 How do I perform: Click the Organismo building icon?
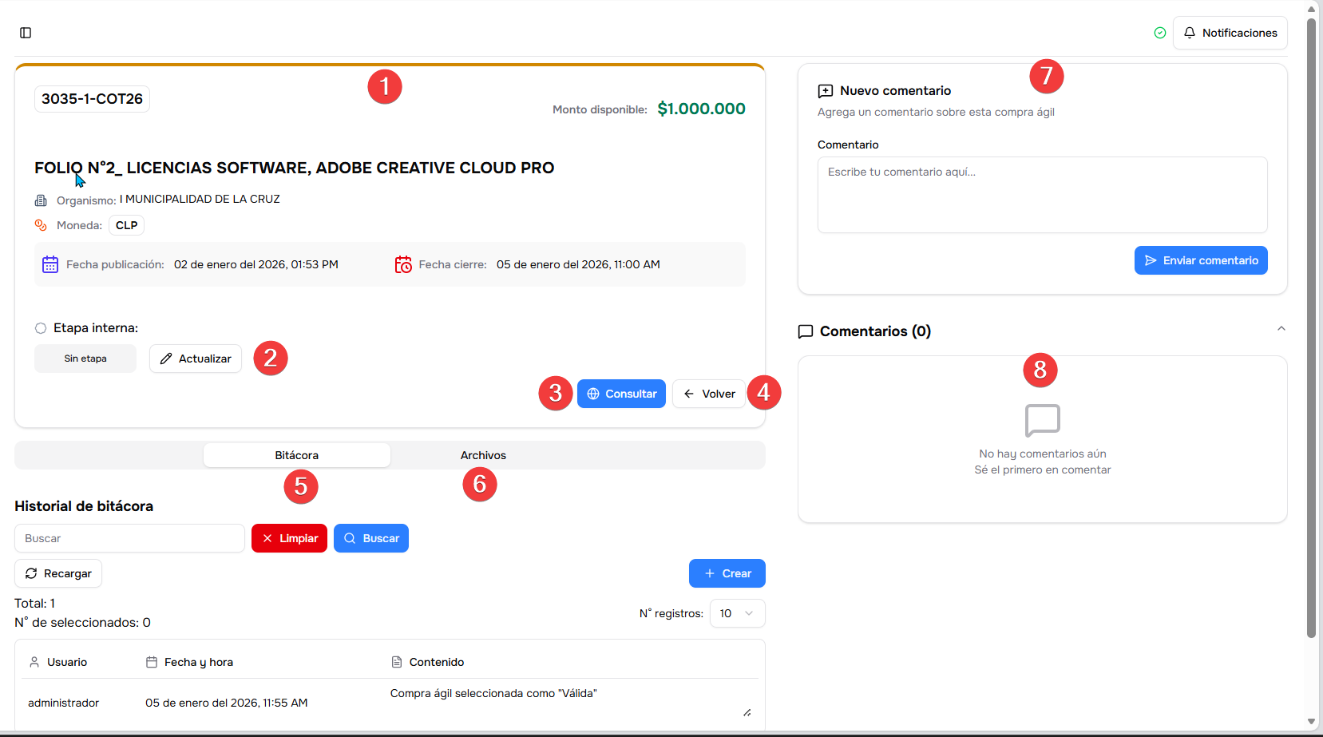coord(41,200)
